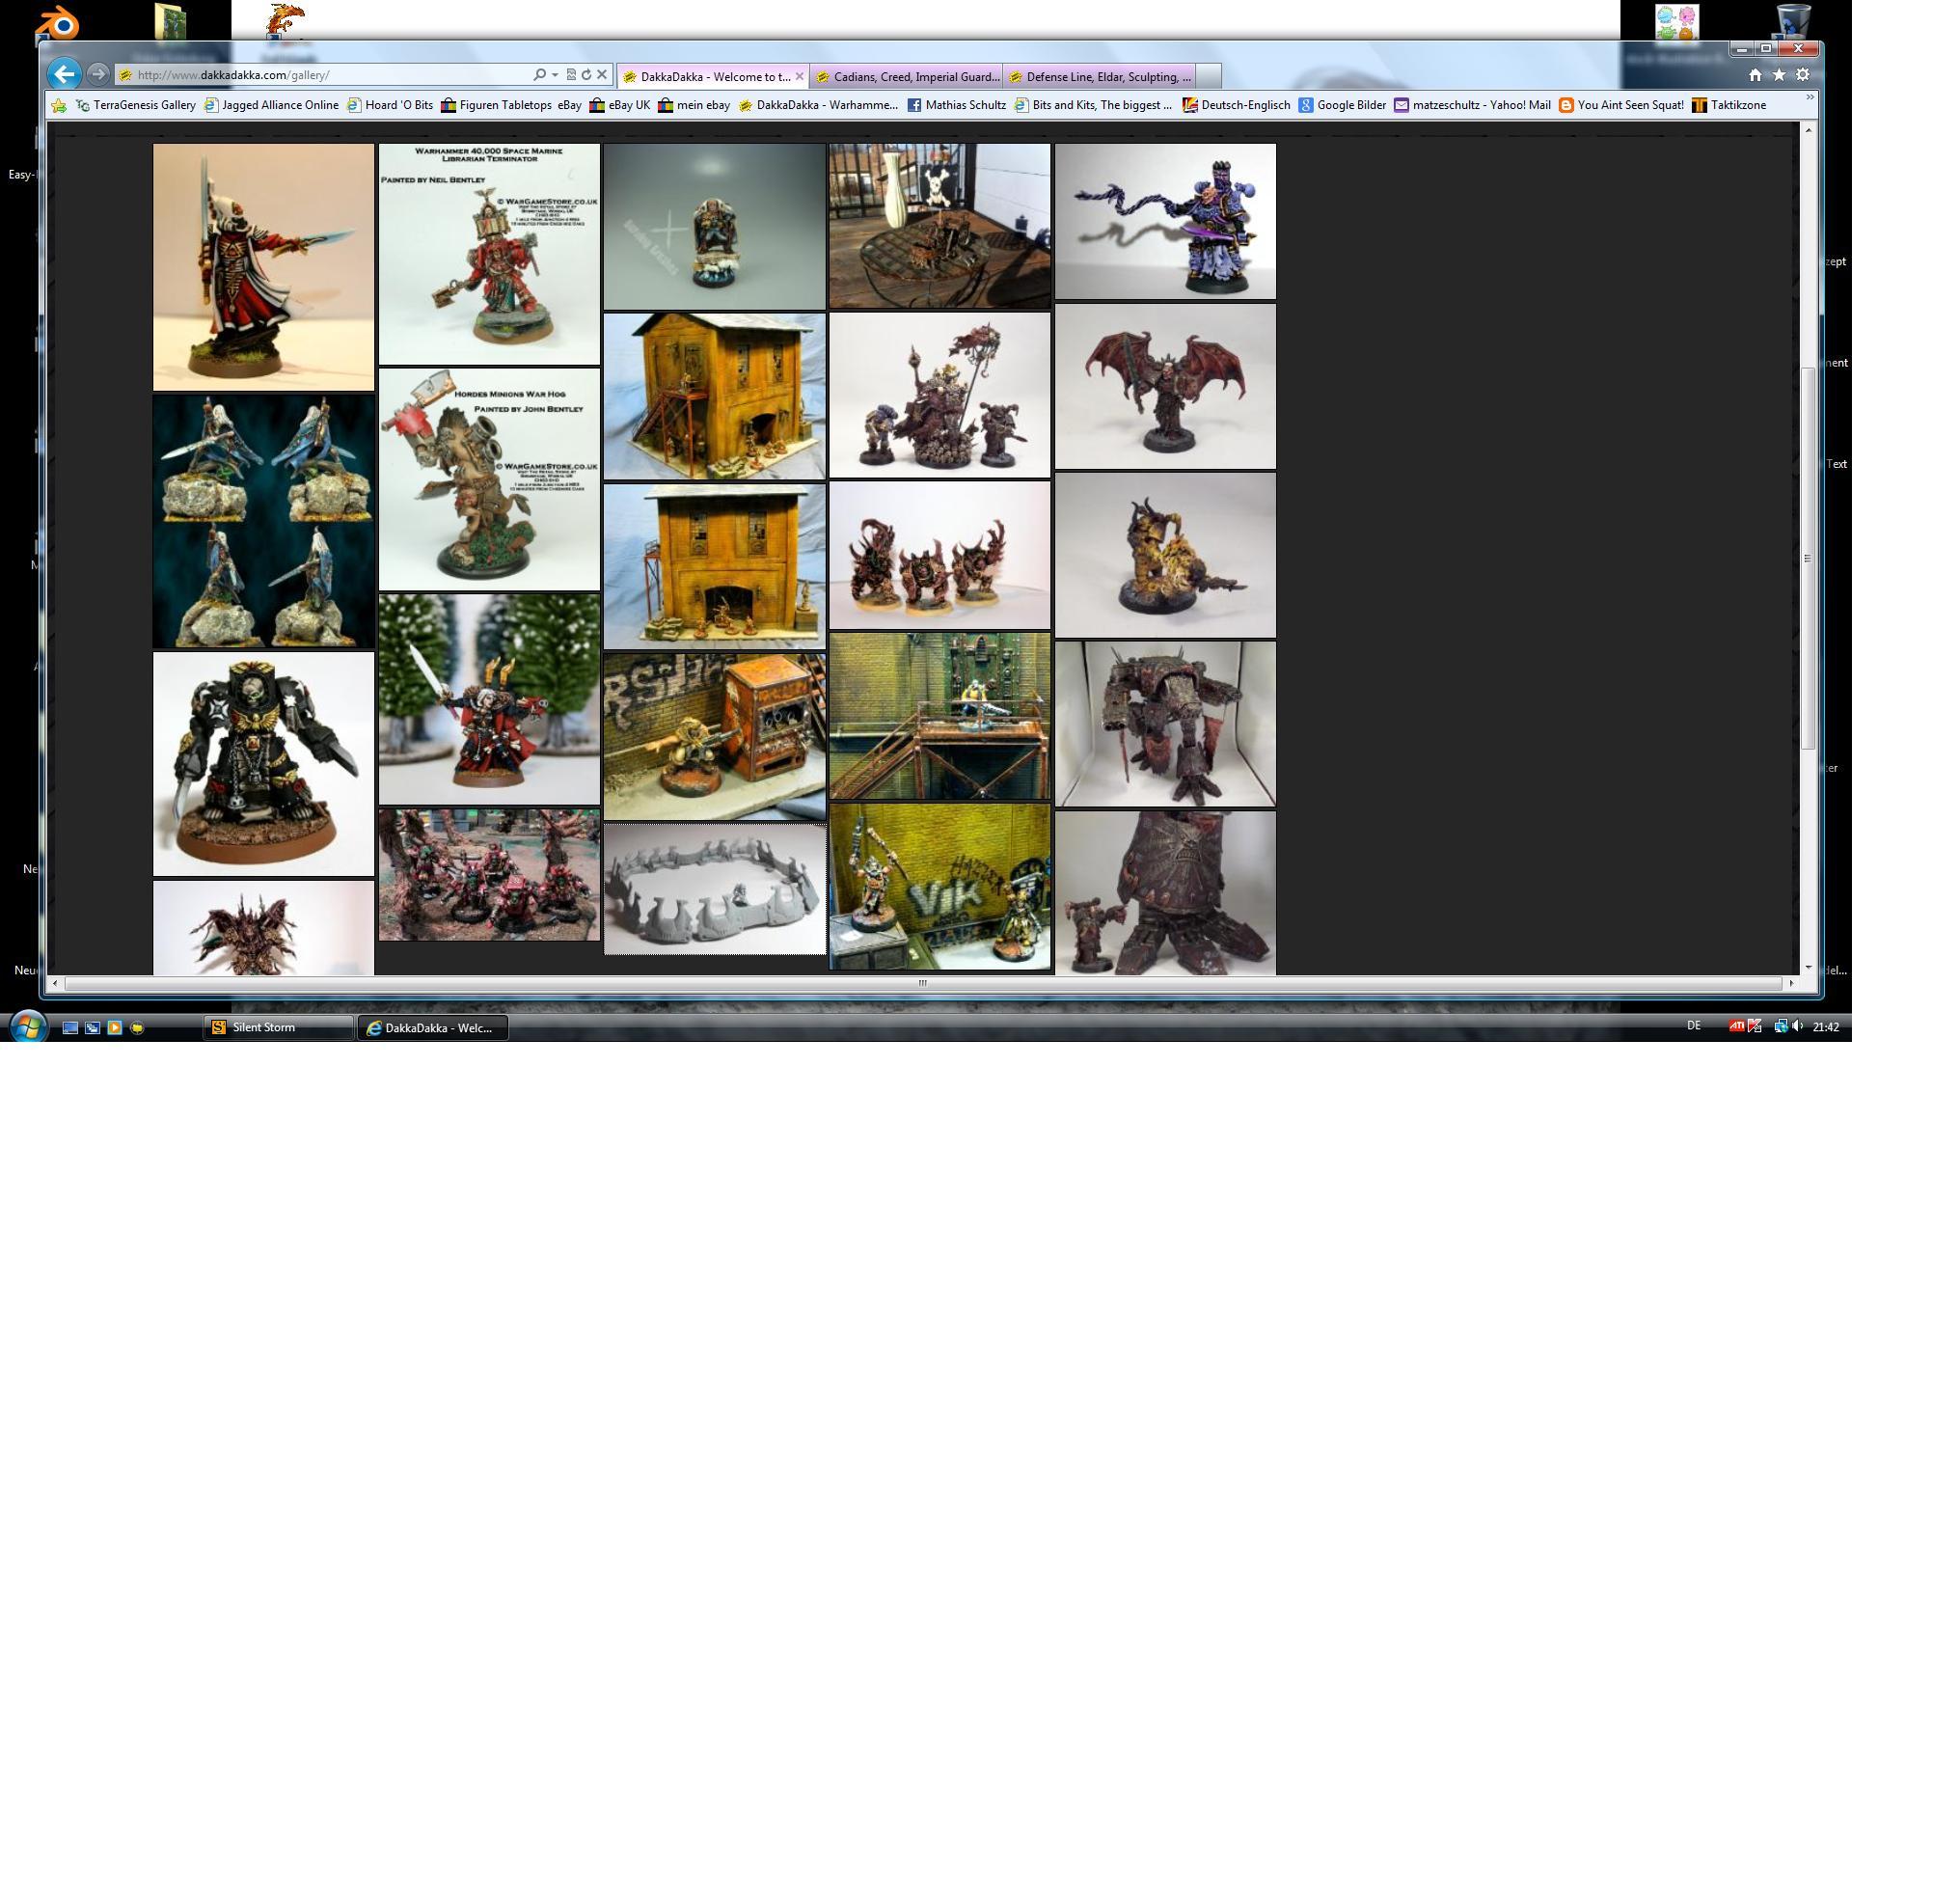
Task: Open the 'You Aint Seen Squat!' bookmark
Action: tap(1621, 105)
